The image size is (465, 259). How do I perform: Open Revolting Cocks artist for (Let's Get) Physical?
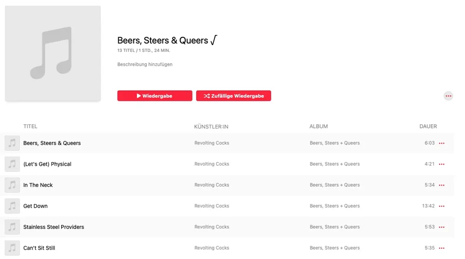212,164
